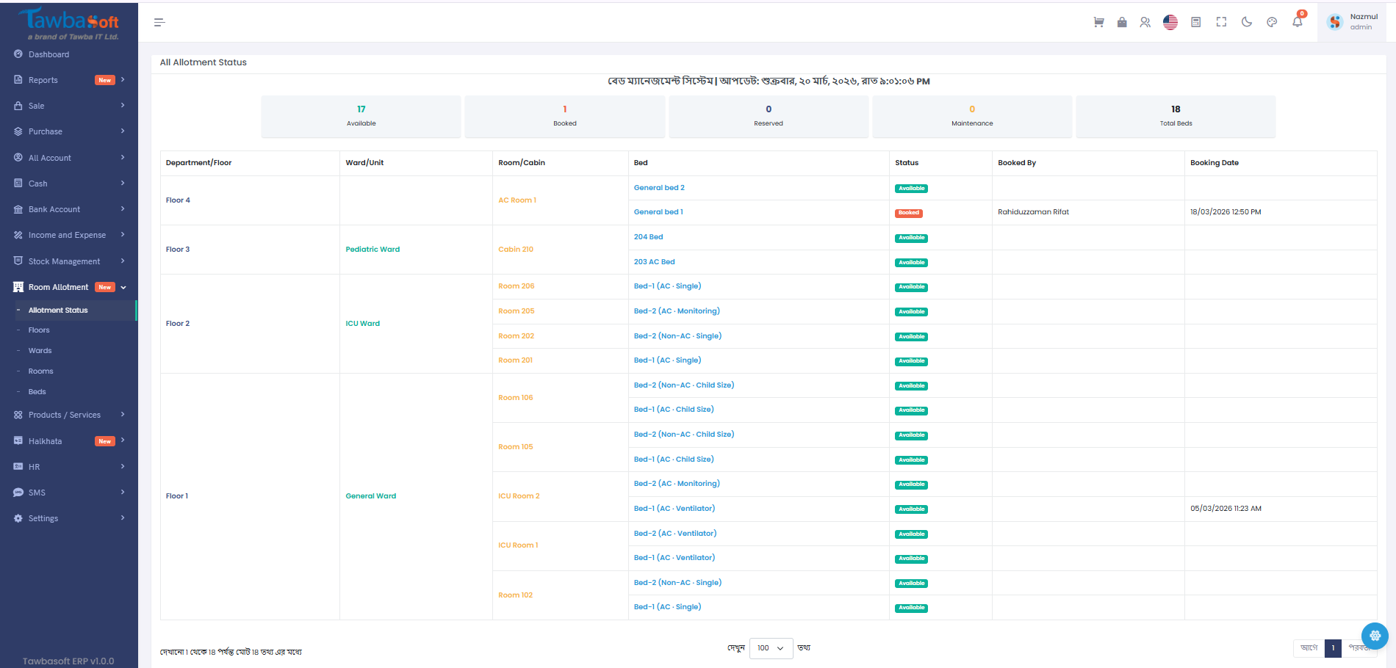This screenshot has height=668, width=1396.
Task: Open Nazmul admin profile menu
Action: coord(1353,22)
